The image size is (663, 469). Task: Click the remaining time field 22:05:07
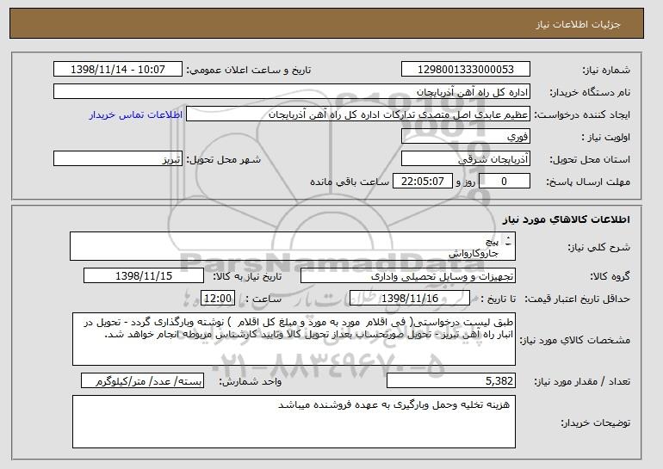(423, 182)
